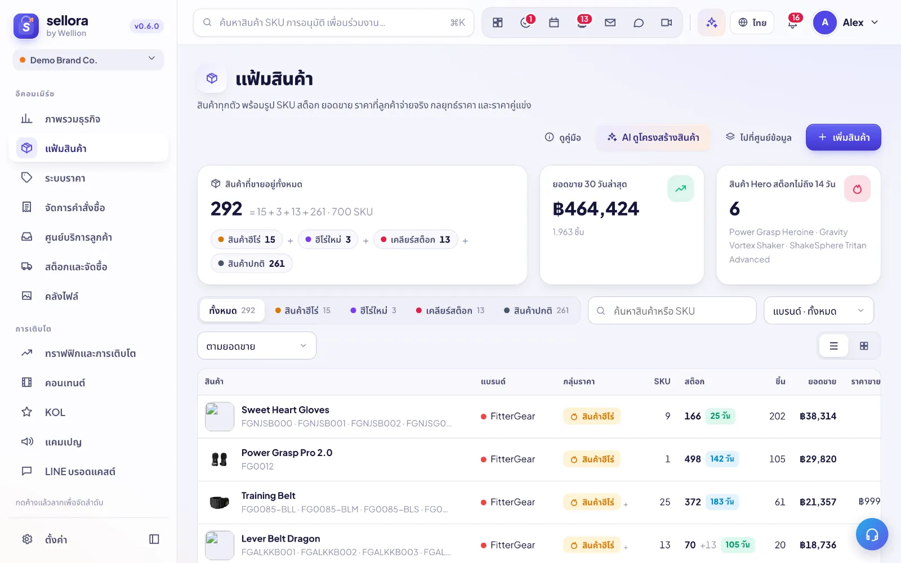Open สต๊อกและจัดซื้อ in sidebar
This screenshot has width=901, height=563.
click(x=88, y=266)
